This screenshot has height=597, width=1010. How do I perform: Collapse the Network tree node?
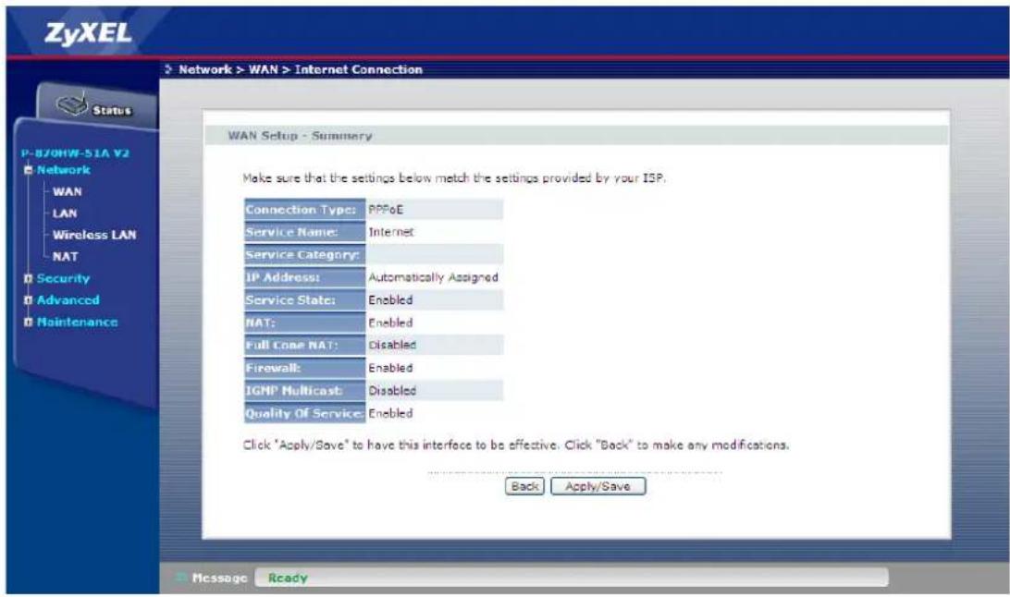click(x=28, y=170)
